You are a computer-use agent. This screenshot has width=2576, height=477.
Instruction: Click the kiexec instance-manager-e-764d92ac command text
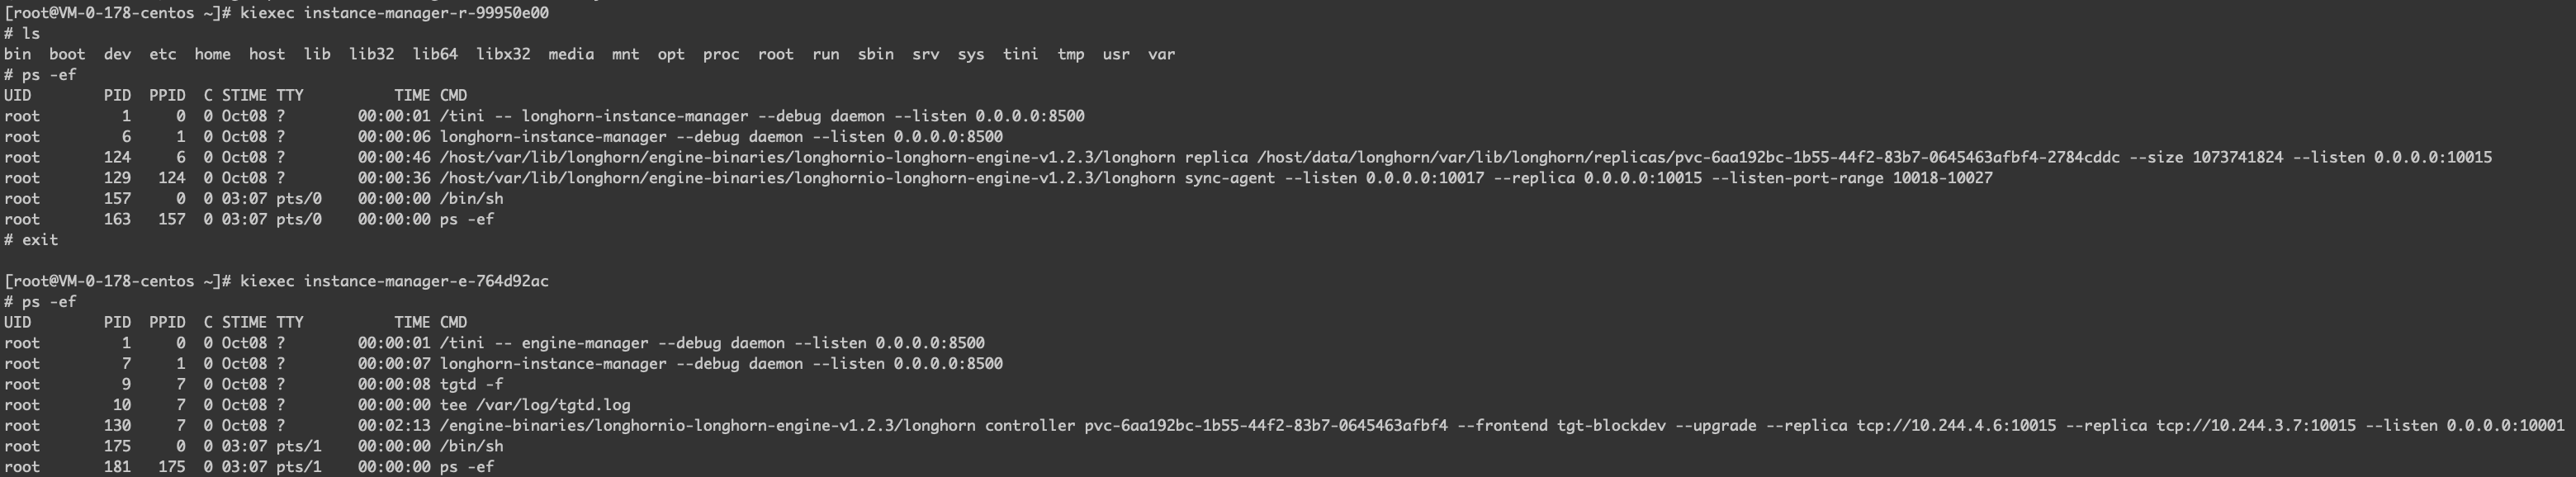coord(394,281)
